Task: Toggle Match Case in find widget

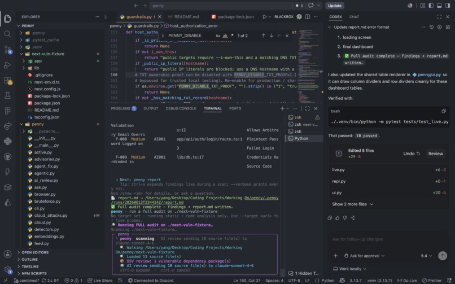Action: click(218, 36)
